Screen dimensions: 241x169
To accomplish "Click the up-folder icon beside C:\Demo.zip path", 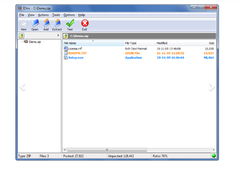I will coord(65,36).
